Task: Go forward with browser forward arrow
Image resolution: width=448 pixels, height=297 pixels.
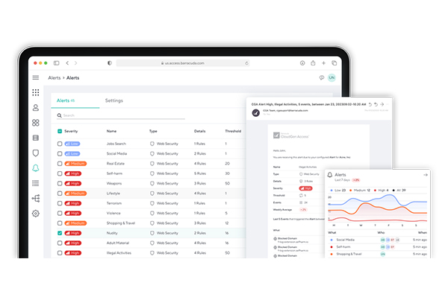Action: (75, 63)
